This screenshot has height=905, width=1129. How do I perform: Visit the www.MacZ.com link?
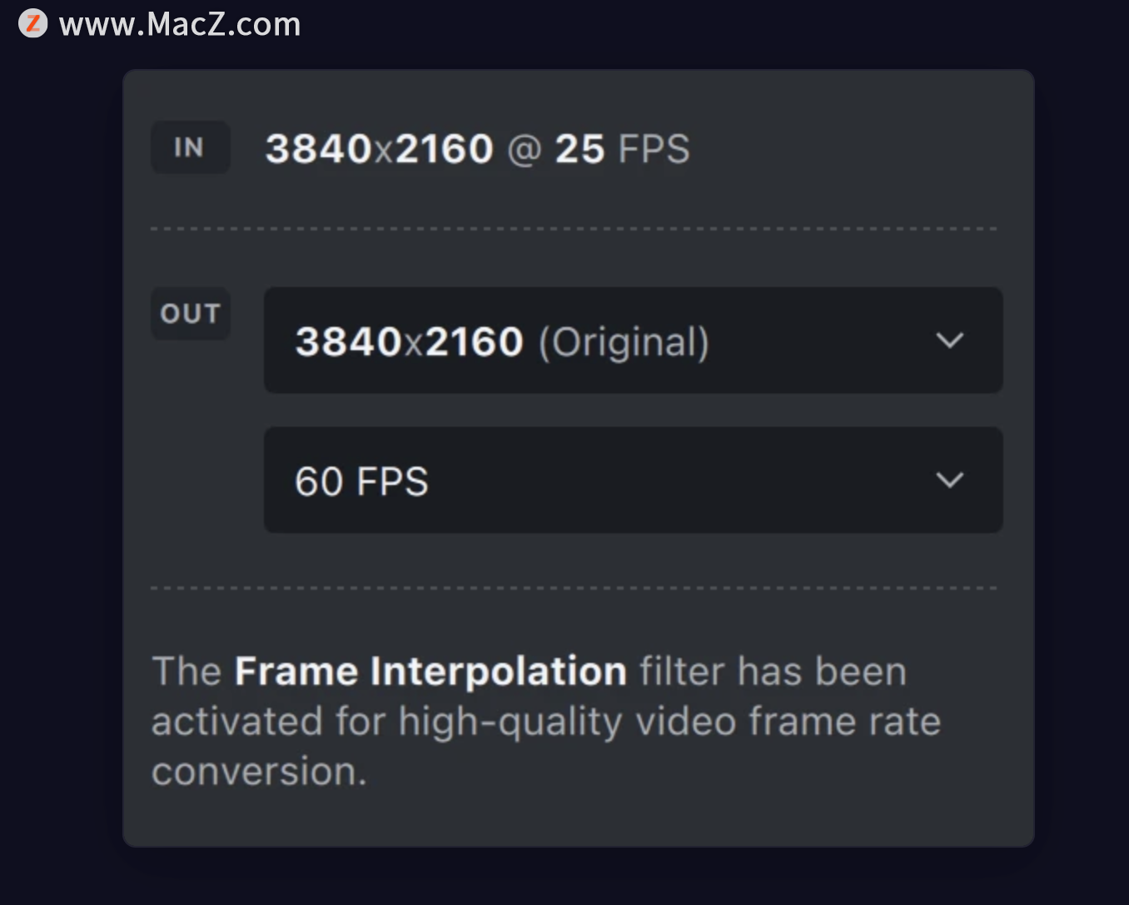coord(180,24)
